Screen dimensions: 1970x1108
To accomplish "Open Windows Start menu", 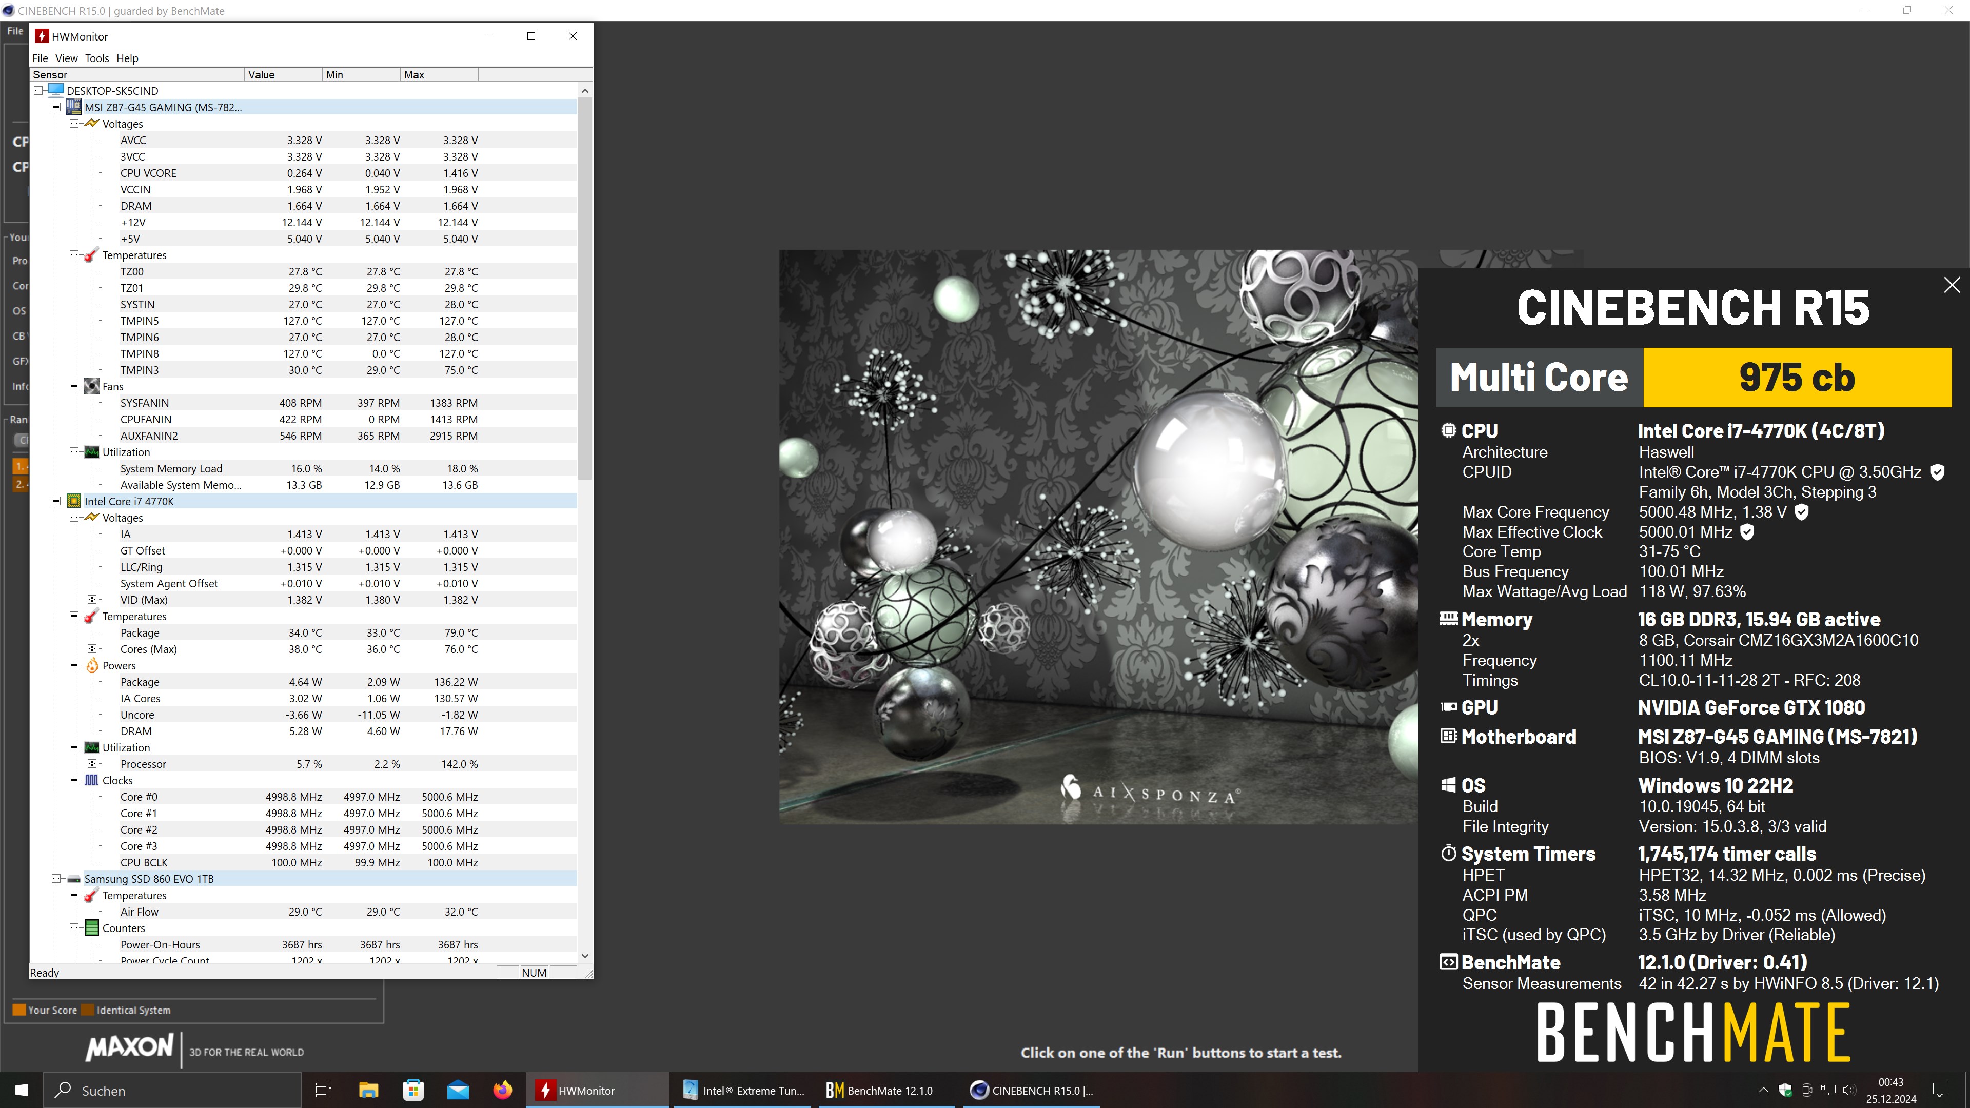I will tap(22, 1090).
